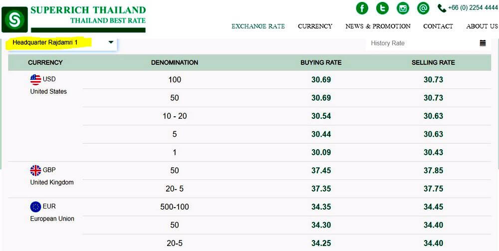Open the EXCHANGE RATE menu
This screenshot has height=251, width=499.
point(258,26)
